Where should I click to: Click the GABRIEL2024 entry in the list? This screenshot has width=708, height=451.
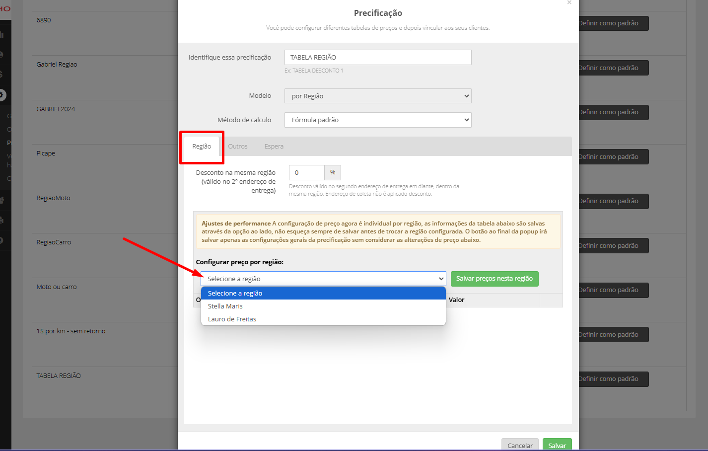point(56,109)
